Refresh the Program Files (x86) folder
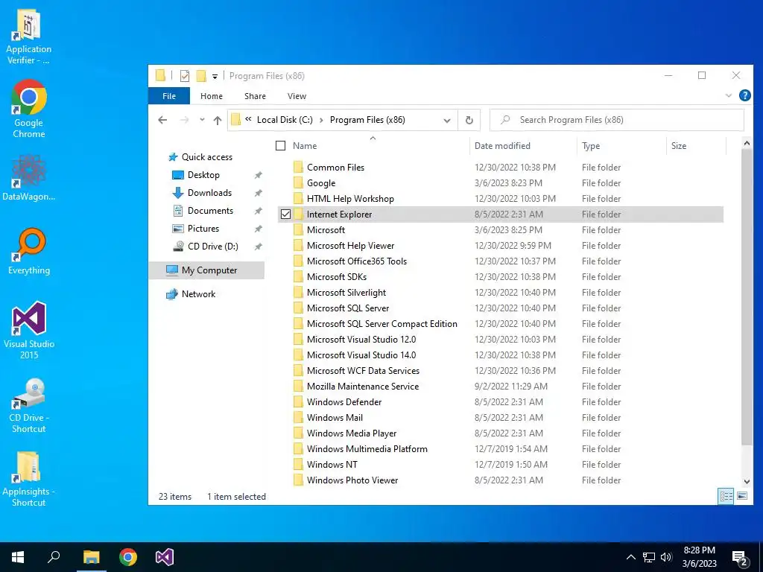Screen dimensions: 763x572 pyautogui.click(x=469, y=120)
